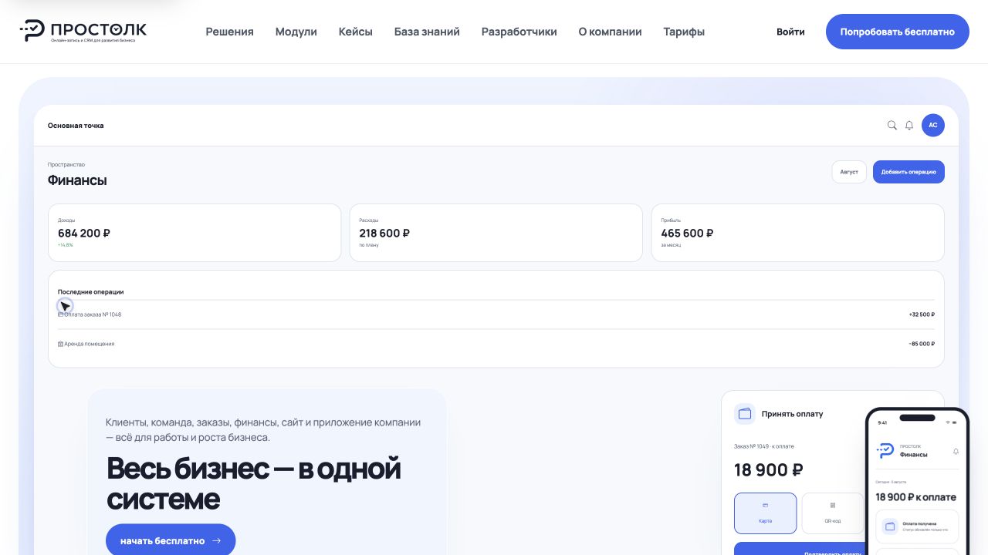The image size is (988, 555).
Task: Click the Попробовать бесплатно button
Action: [x=898, y=32]
